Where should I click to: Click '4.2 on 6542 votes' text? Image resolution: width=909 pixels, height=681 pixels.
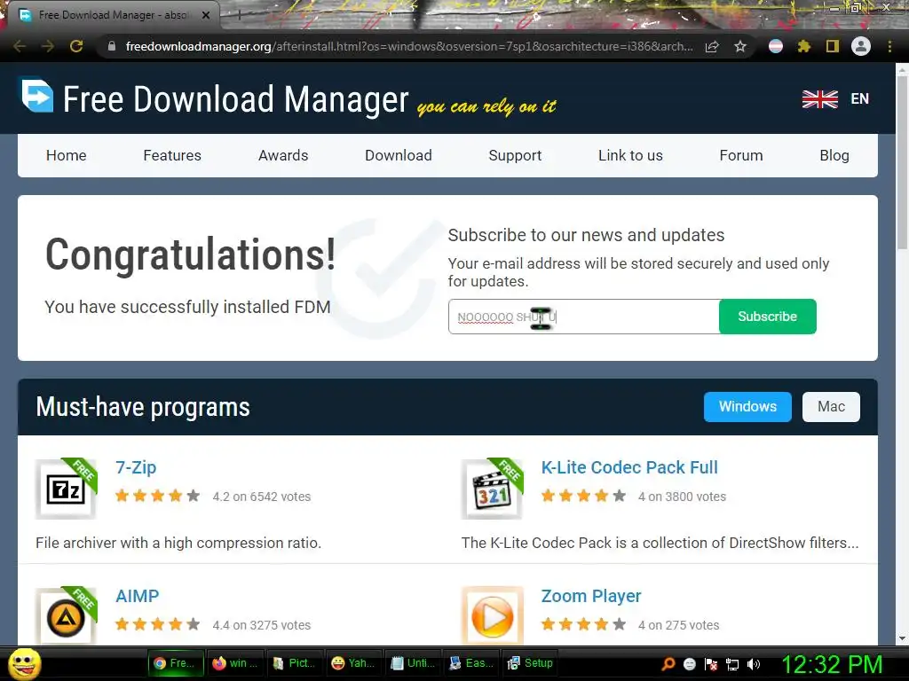click(x=262, y=497)
